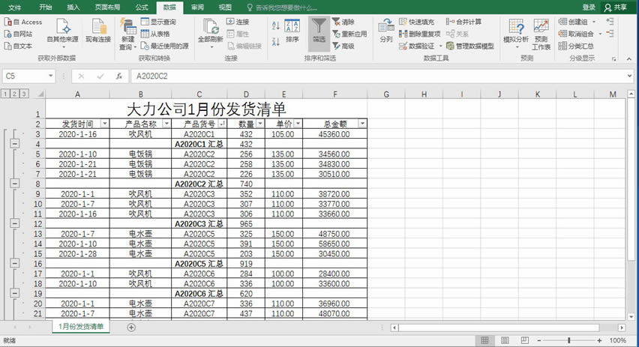Import data from Access
Image resolution: width=639 pixels, height=347 pixels.
click(x=23, y=22)
